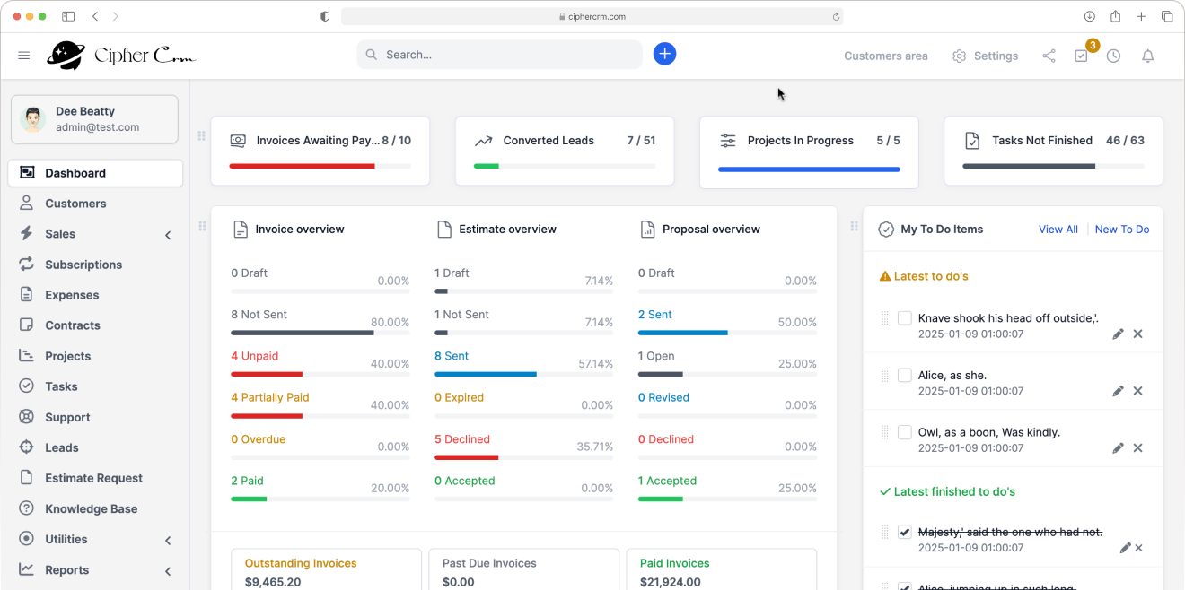Delete the 'Knave shook his head' to-do
The image size is (1185, 590).
pyautogui.click(x=1137, y=334)
